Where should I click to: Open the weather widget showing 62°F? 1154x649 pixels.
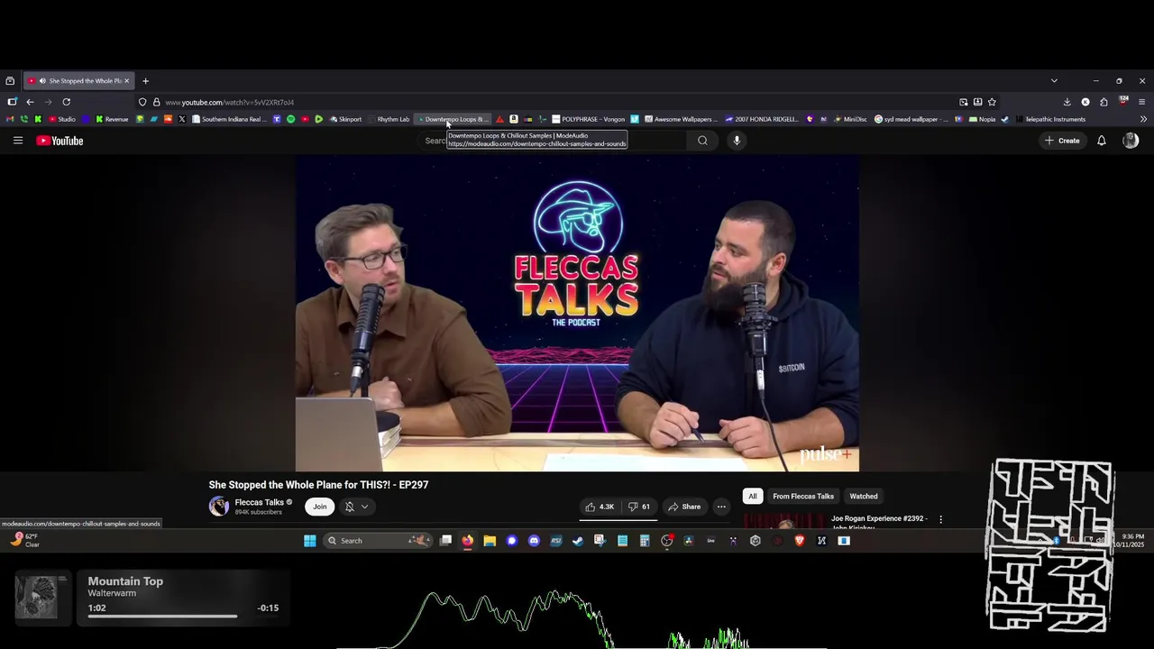(25, 540)
